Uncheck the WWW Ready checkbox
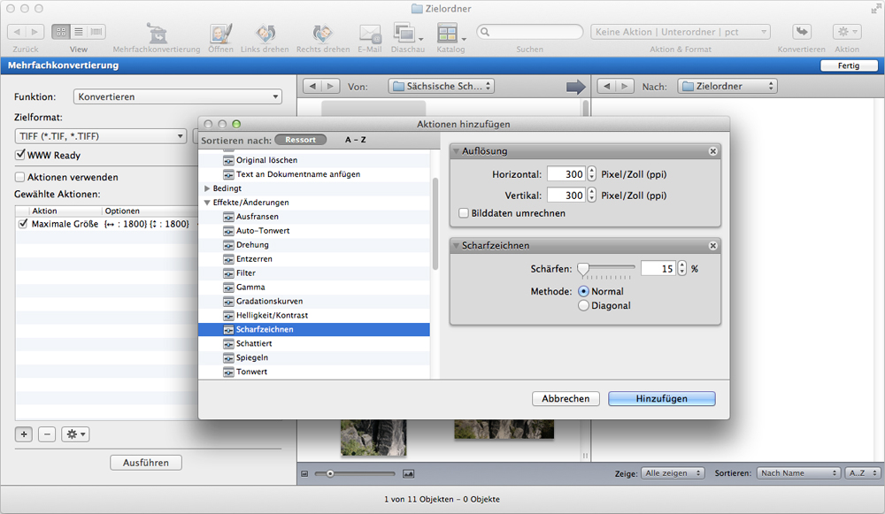This screenshot has width=885, height=514. [x=21, y=155]
